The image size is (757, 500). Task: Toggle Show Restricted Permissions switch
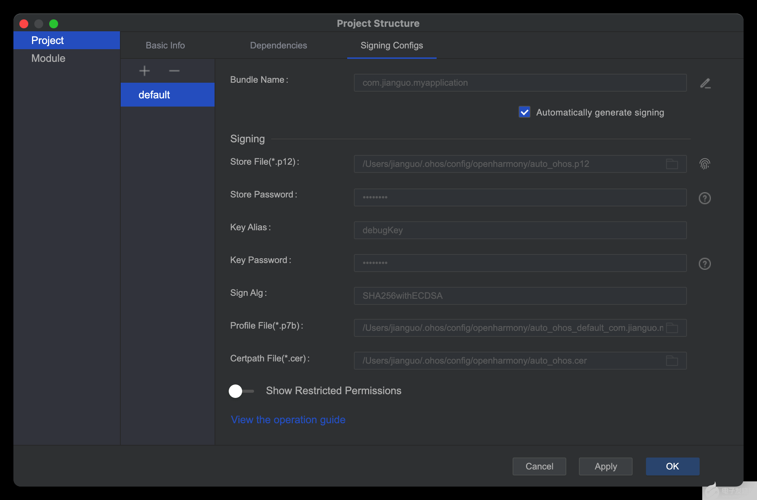(x=241, y=391)
